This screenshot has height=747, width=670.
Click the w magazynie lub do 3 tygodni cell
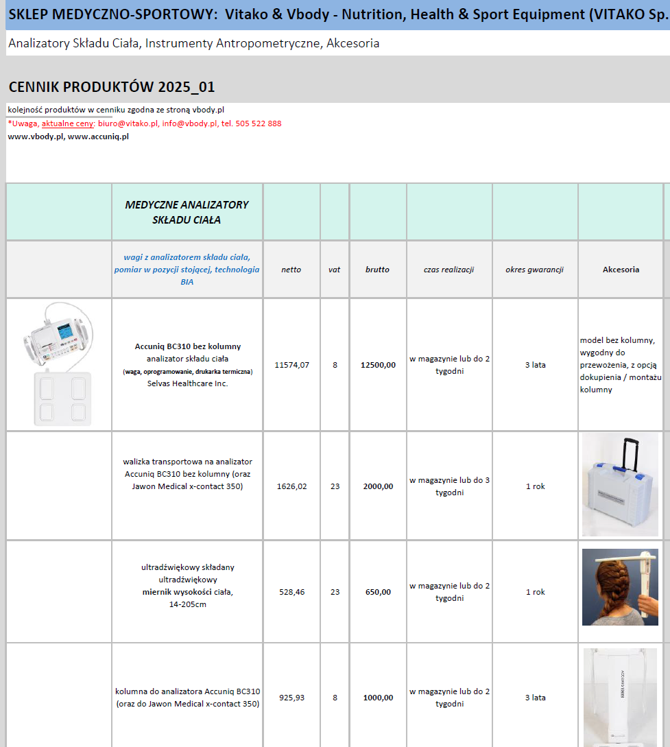[x=449, y=486]
